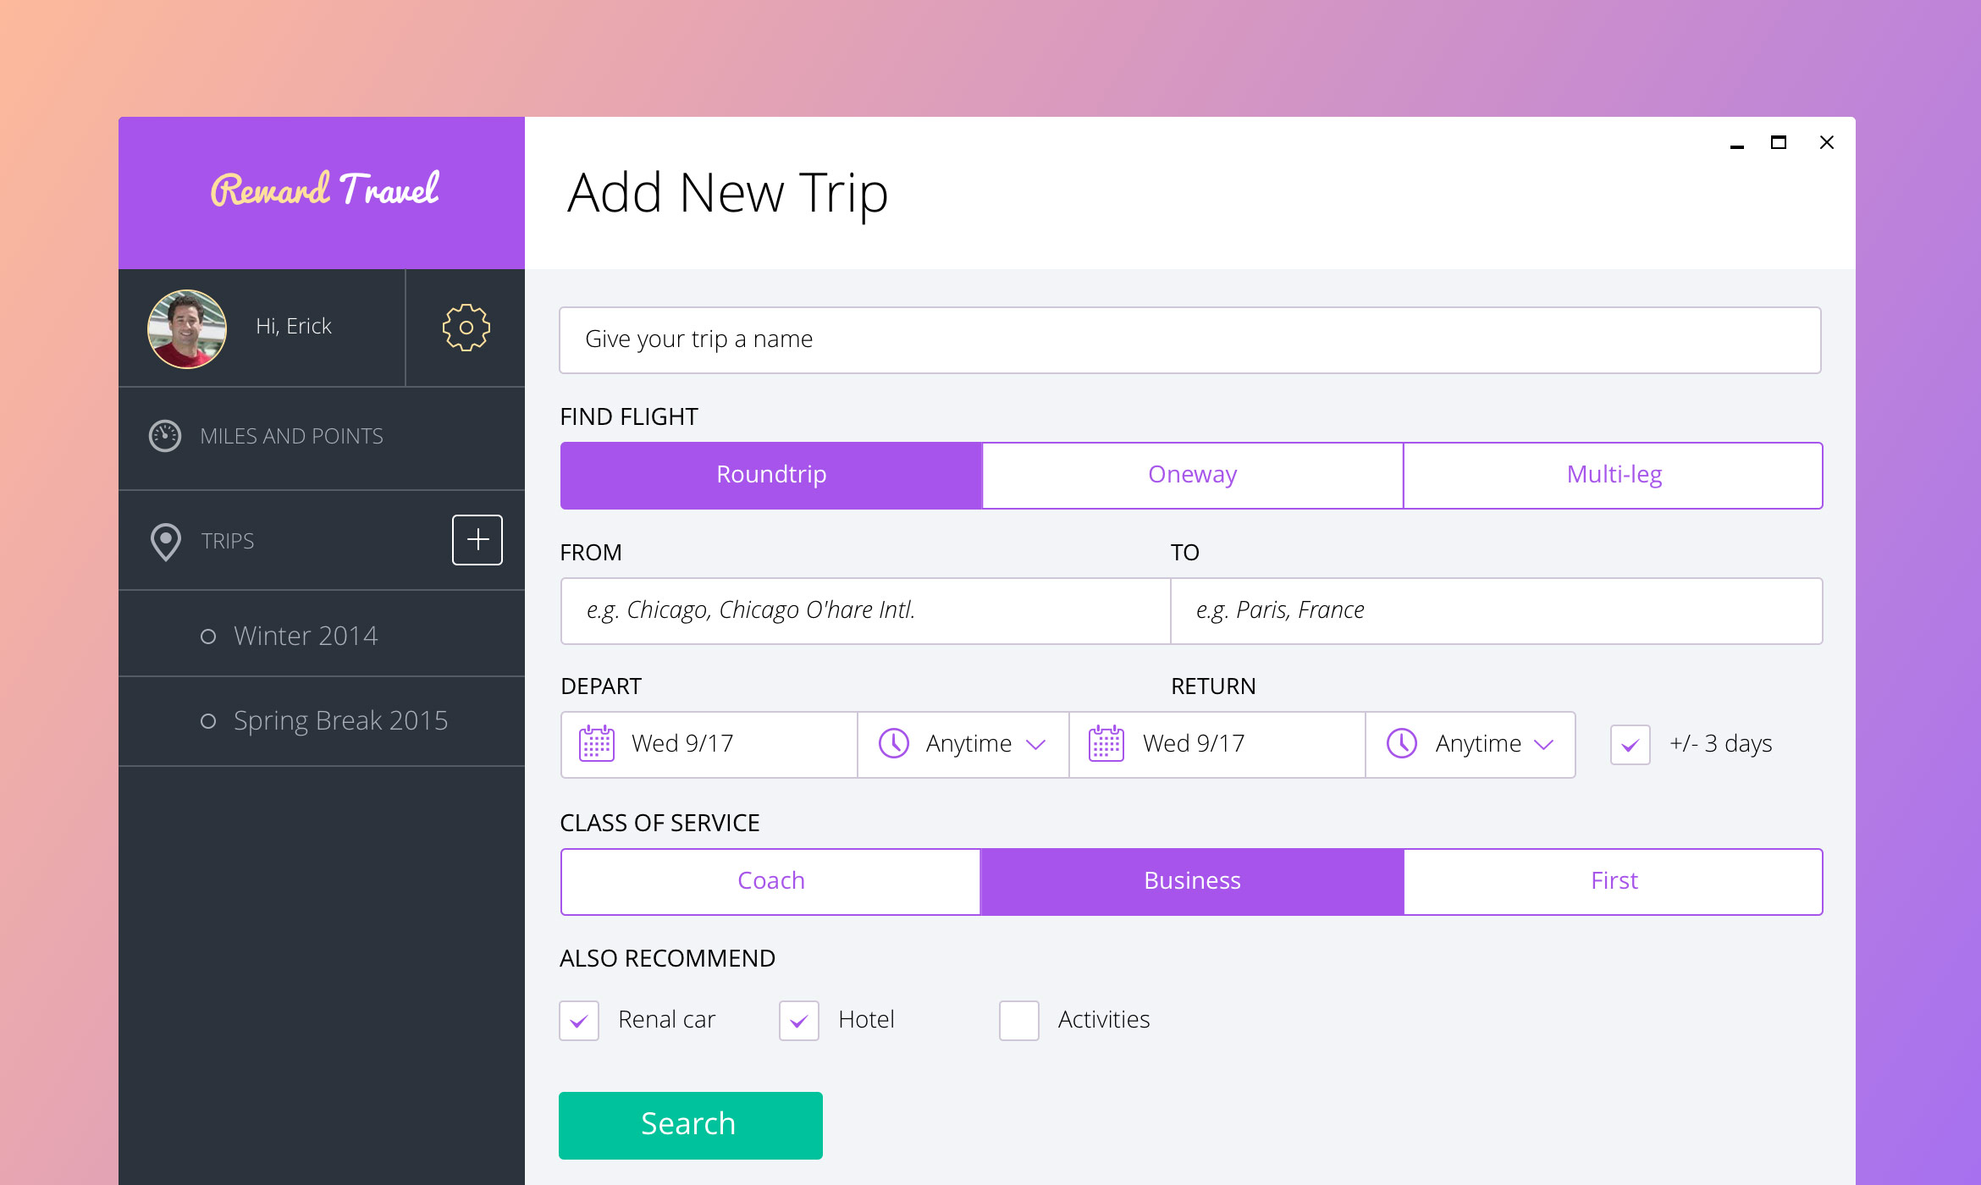
Task: Click Erick's profile avatar
Action: [x=187, y=328]
